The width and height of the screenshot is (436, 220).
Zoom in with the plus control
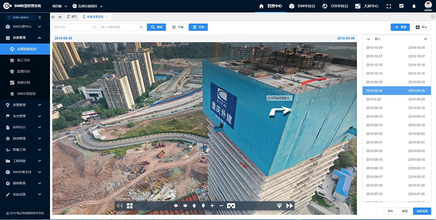tap(212, 206)
